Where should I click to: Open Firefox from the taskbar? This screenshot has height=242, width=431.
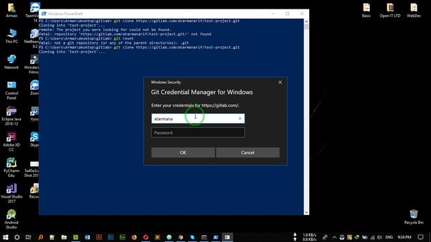[134, 237]
